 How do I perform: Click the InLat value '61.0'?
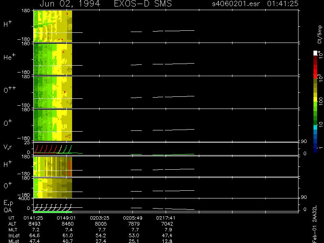point(68,235)
